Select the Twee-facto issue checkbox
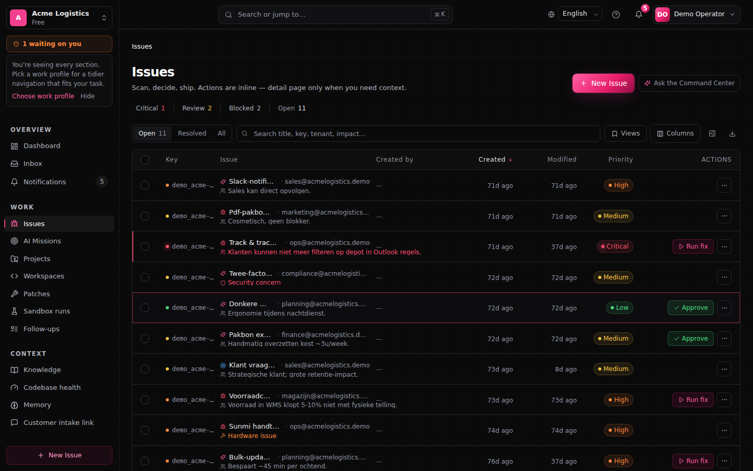Viewport: 753px width, 471px height. 145,277
